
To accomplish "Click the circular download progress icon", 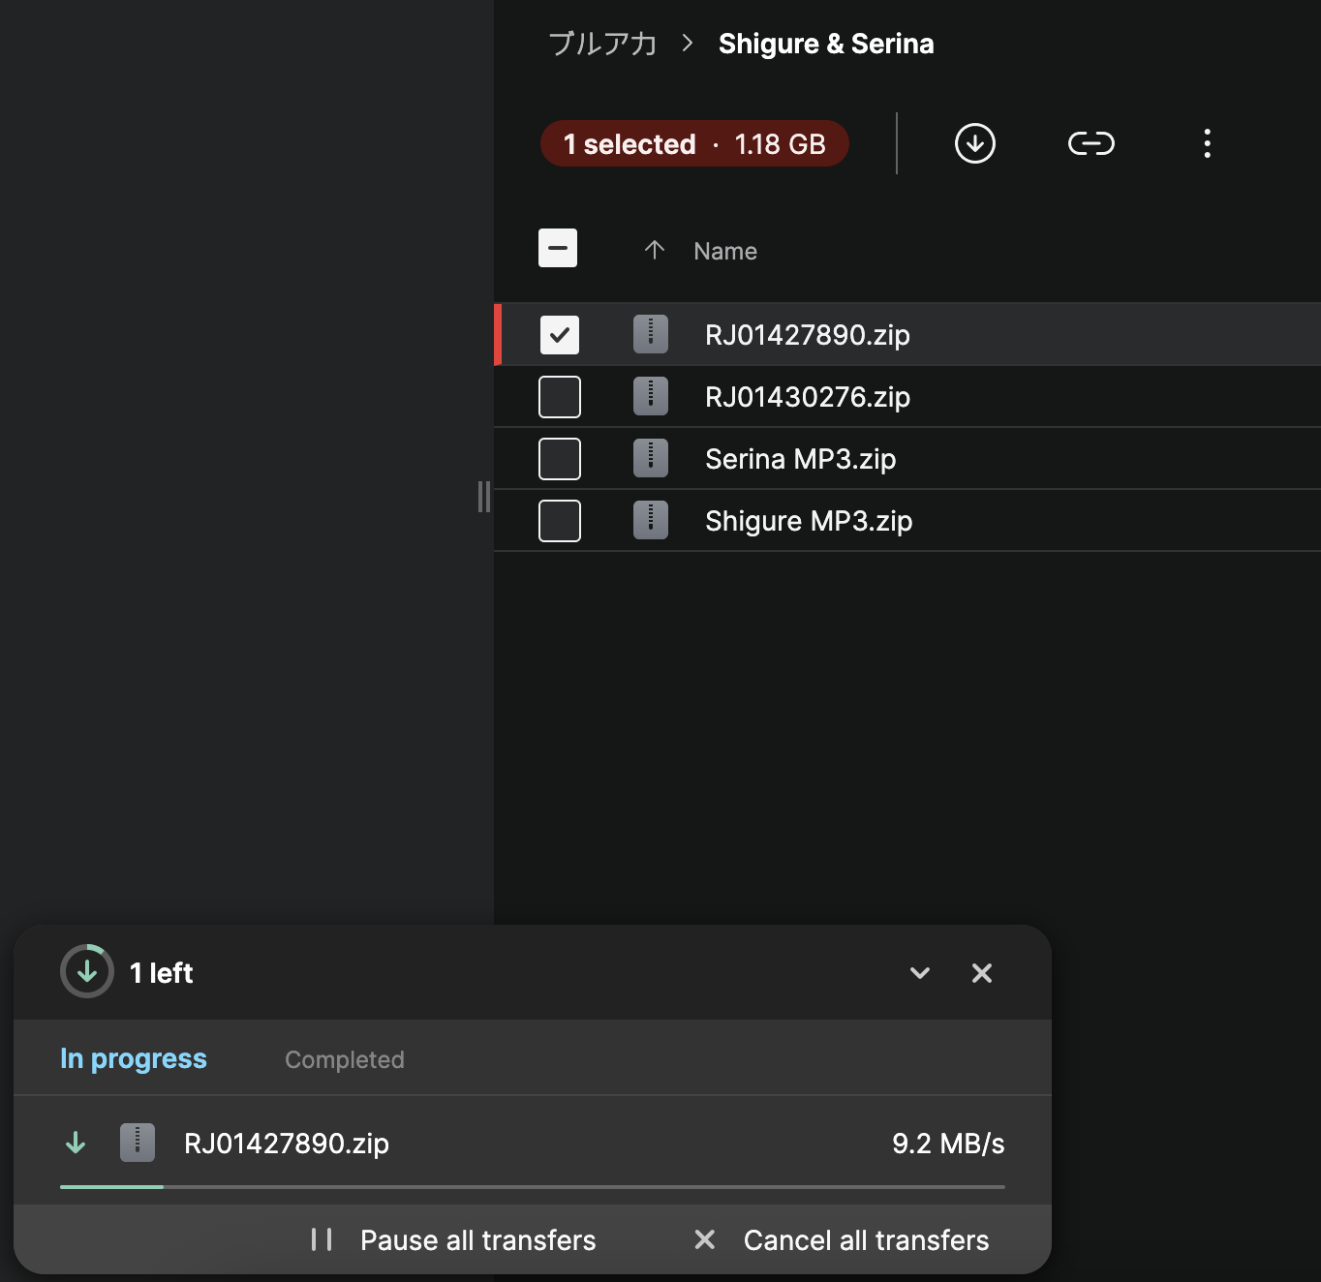I will (87, 971).
